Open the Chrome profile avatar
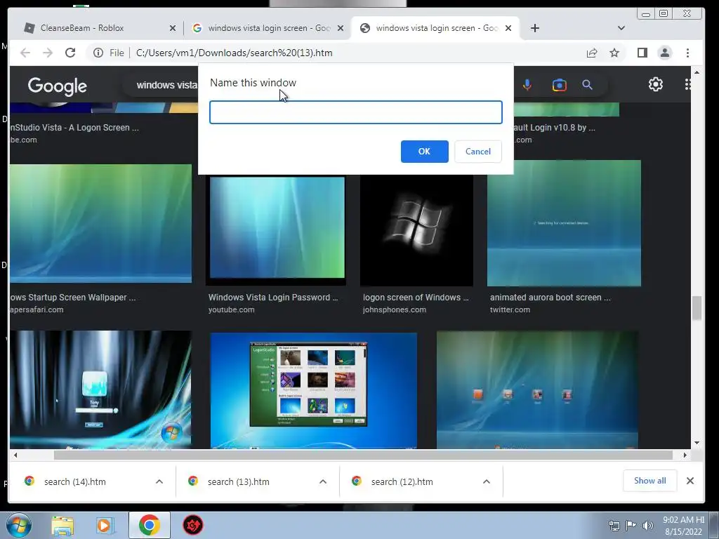Viewport: 719px width, 539px height. 665,53
